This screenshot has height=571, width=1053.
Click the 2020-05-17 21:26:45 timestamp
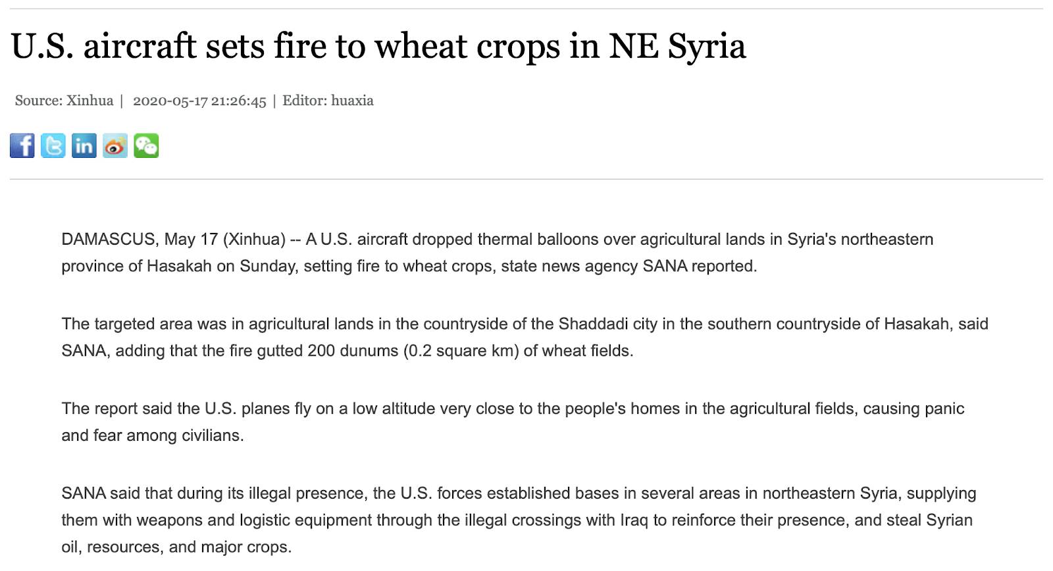tap(199, 101)
